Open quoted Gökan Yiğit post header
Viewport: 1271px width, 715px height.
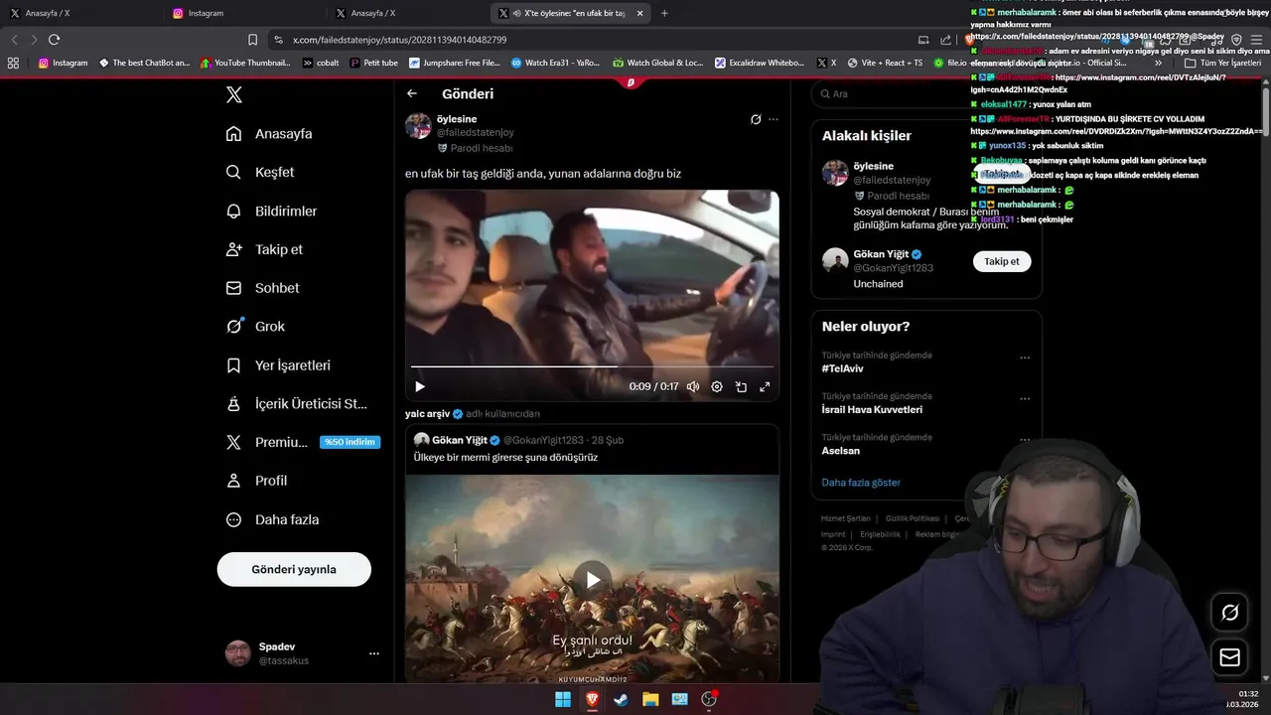(518, 440)
